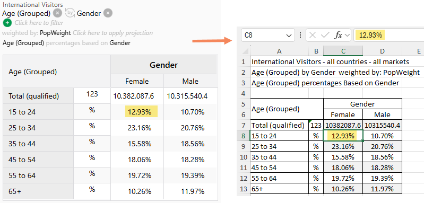Select Excel cell 'Gender' merged header

click(362, 104)
